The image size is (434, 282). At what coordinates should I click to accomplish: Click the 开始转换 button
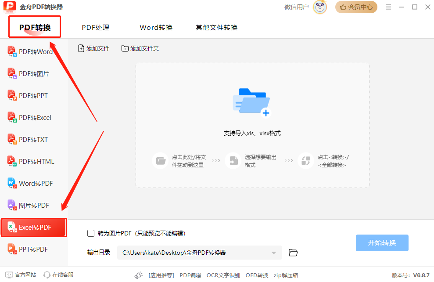382,242
